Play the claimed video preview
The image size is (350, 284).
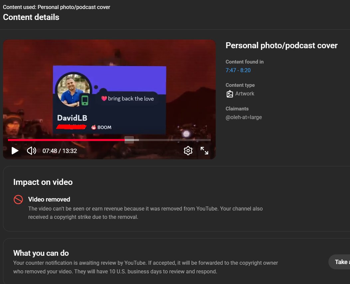click(15, 151)
